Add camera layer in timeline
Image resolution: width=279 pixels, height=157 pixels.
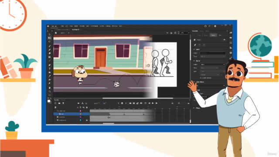(x=78, y=103)
